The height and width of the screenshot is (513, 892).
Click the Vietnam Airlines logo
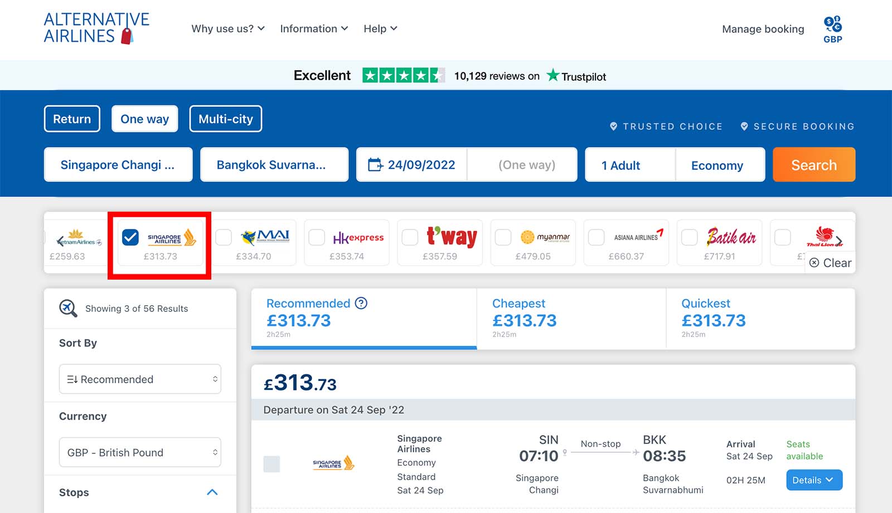tap(79, 238)
